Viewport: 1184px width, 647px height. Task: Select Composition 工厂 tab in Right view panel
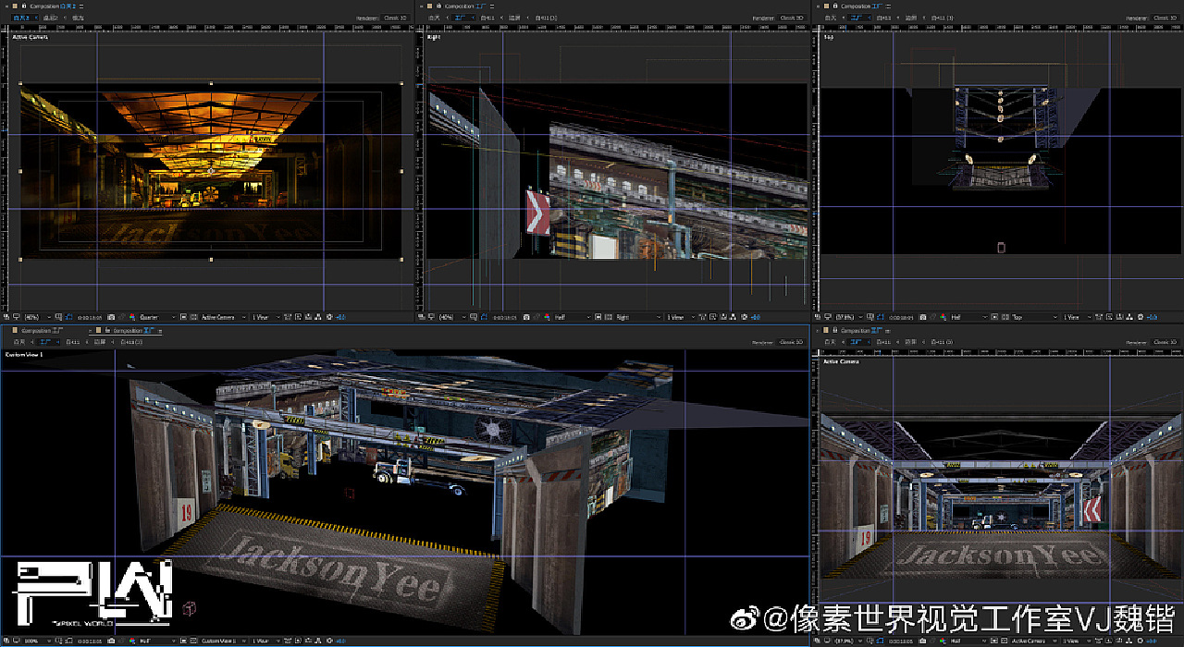[x=467, y=6]
